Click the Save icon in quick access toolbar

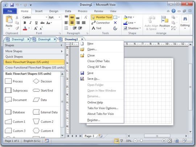[x=12, y=5]
